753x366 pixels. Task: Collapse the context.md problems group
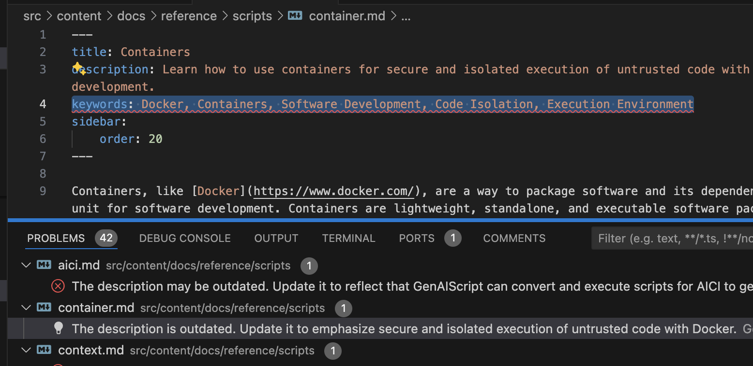[26, 350]
